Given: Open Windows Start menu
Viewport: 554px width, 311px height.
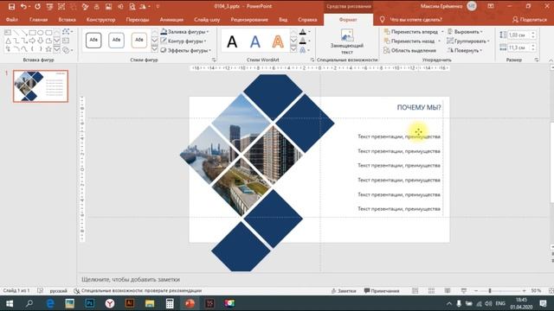Looking at the screenshot, I should click(x=10, y=303).
